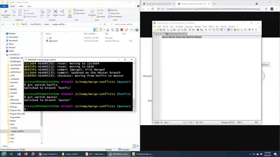
Task: Toggle word wrap icon in Notepad++ toolbar
Action: (222, 30)
